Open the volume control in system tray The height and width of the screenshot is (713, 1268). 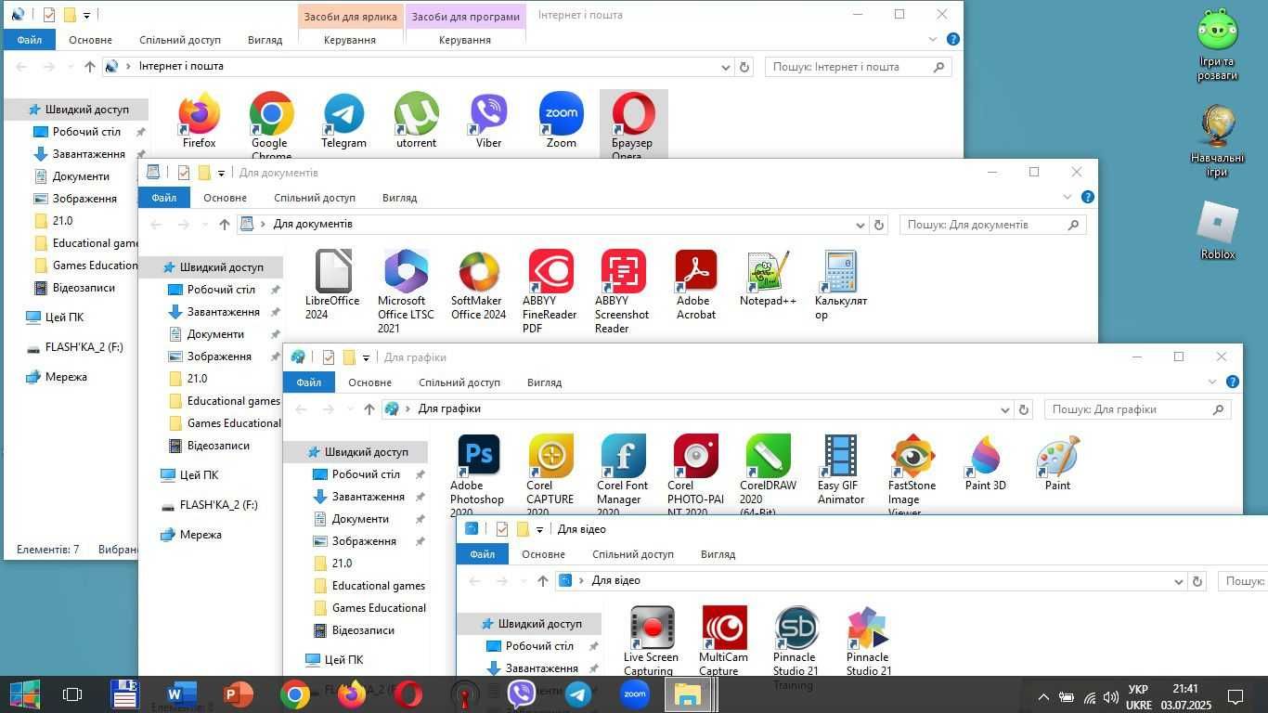click(1111, 697)
